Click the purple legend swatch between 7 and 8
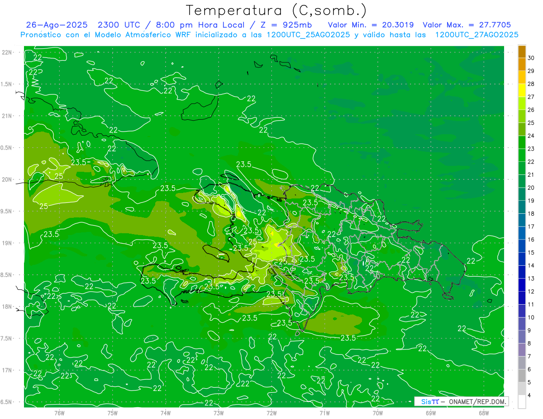Screen dimensions: 543x419 [x=522, y=350]
